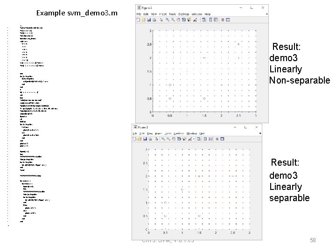Enable Data Cursor tool in non-separable figure window
336x252 pixels.
189,20
